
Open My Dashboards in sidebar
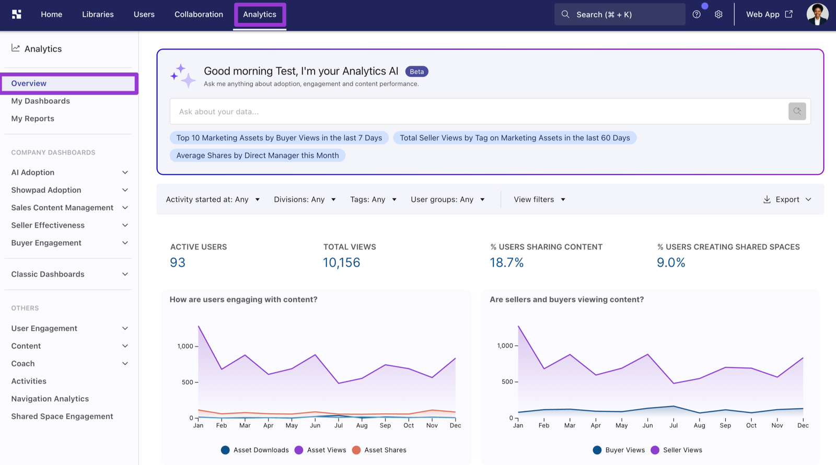coord(41,101)
